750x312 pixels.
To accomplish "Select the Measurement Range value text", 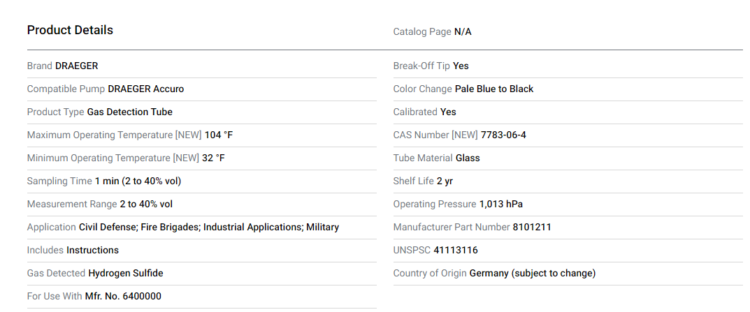I will coord(146,204).
